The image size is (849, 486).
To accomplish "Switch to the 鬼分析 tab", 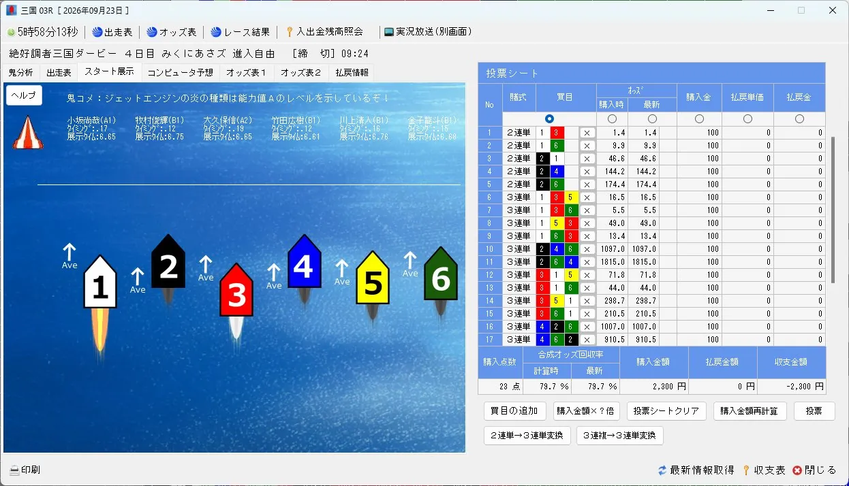I will (x=20, y=73).
